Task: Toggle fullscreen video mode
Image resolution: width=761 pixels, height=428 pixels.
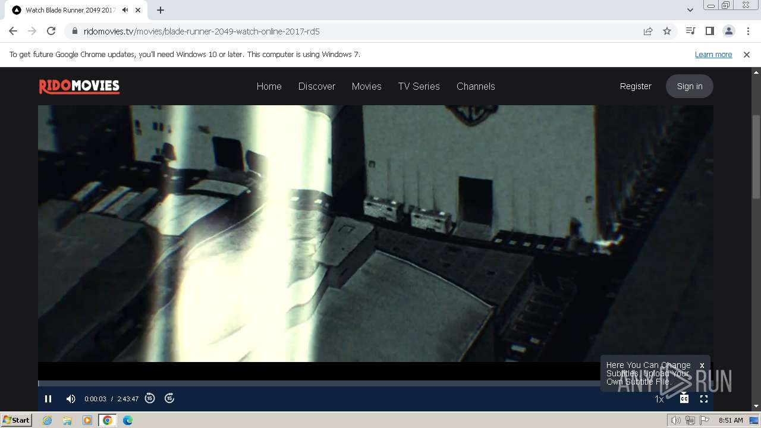Action: tap(704, 399)
